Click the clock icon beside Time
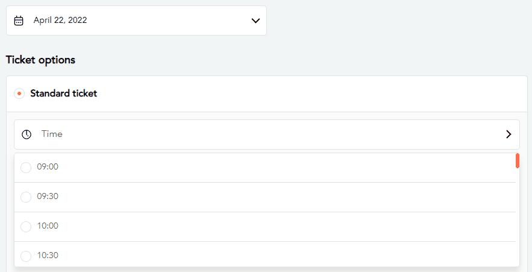The height and width of the screenshot is (272, 532). [x=27, y=134]
